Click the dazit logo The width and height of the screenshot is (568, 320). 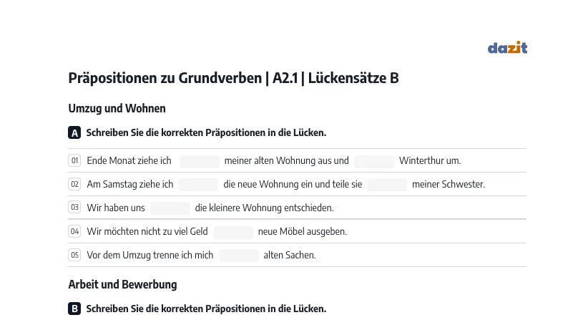[507, 47]
